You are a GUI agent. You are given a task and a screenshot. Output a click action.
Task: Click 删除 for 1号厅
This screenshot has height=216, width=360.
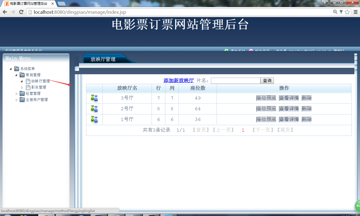tap(307, 119)
